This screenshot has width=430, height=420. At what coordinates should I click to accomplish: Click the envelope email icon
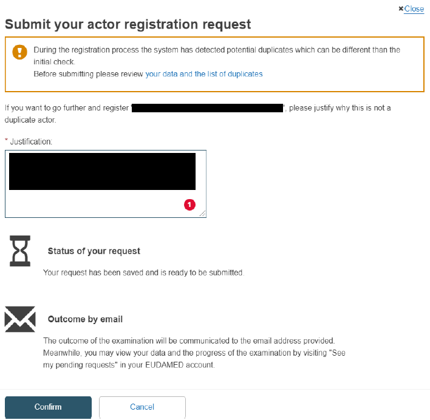pyautogui.click(x=20, y=319)
